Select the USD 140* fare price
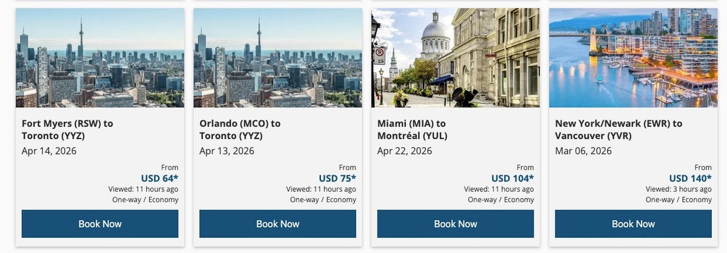 point(690,178)
